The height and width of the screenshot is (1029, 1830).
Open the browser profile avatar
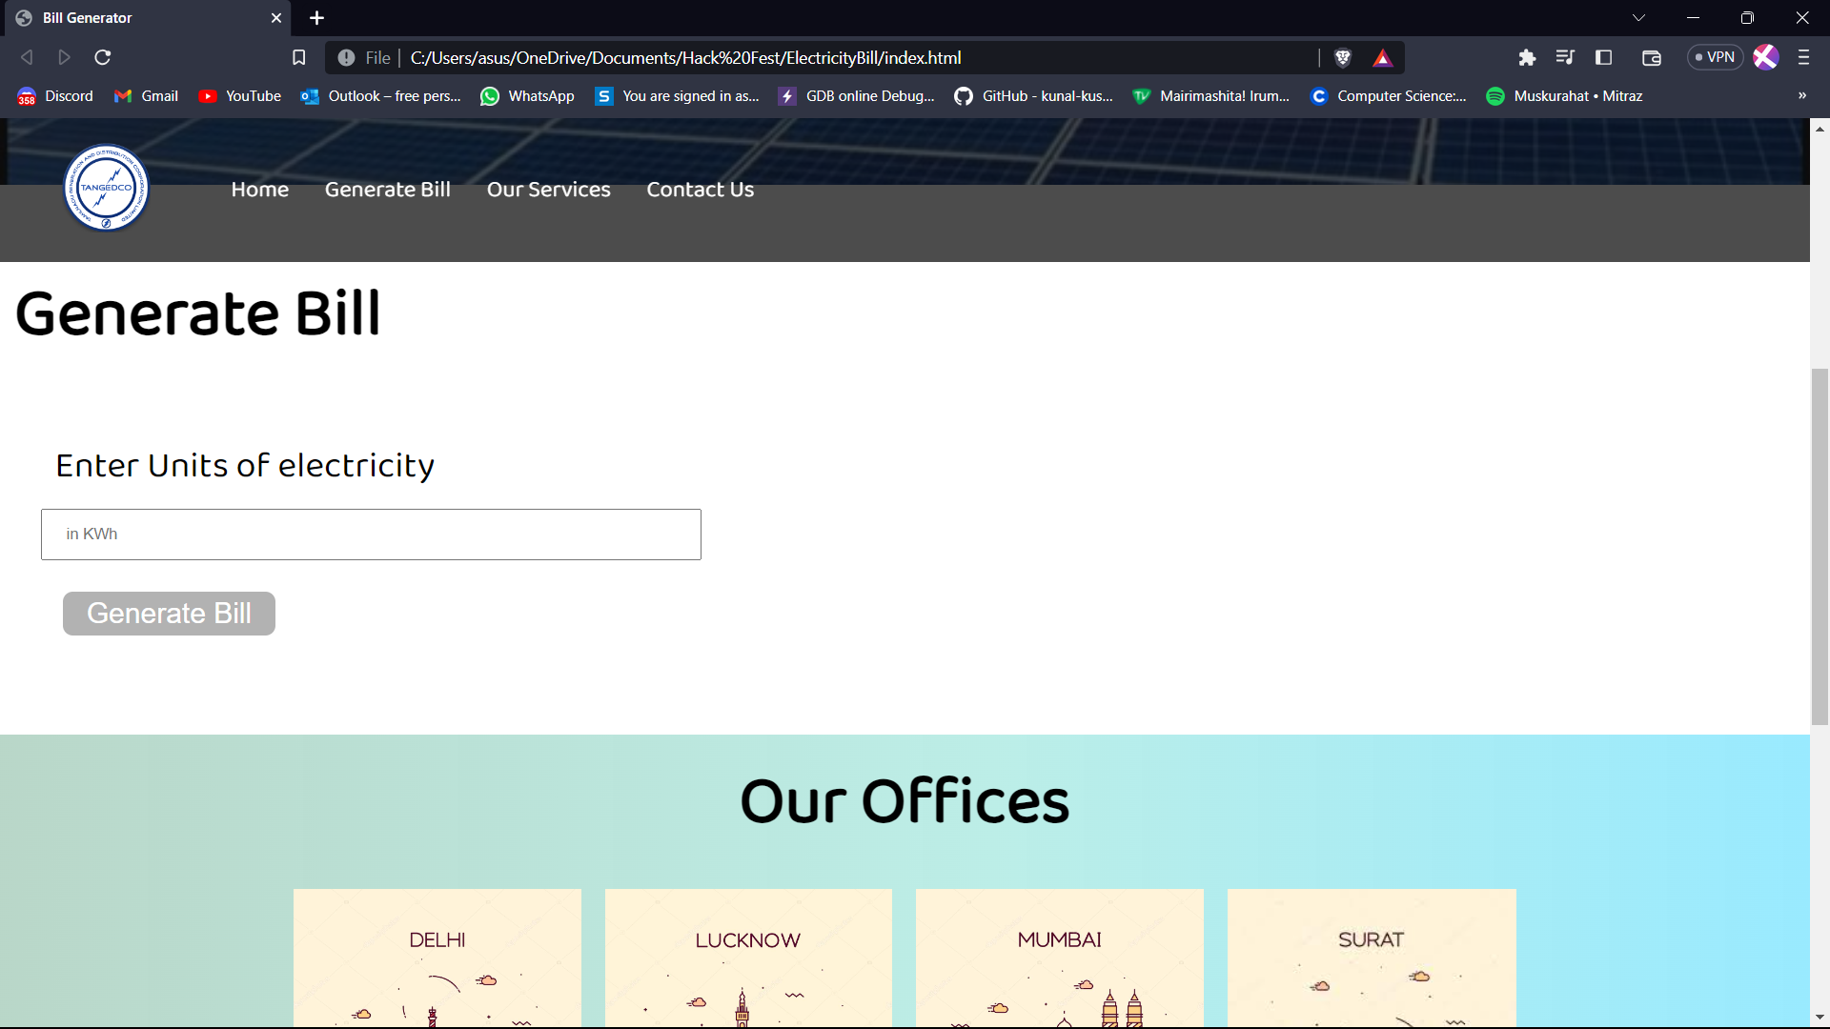click(x=1766, y=57)
